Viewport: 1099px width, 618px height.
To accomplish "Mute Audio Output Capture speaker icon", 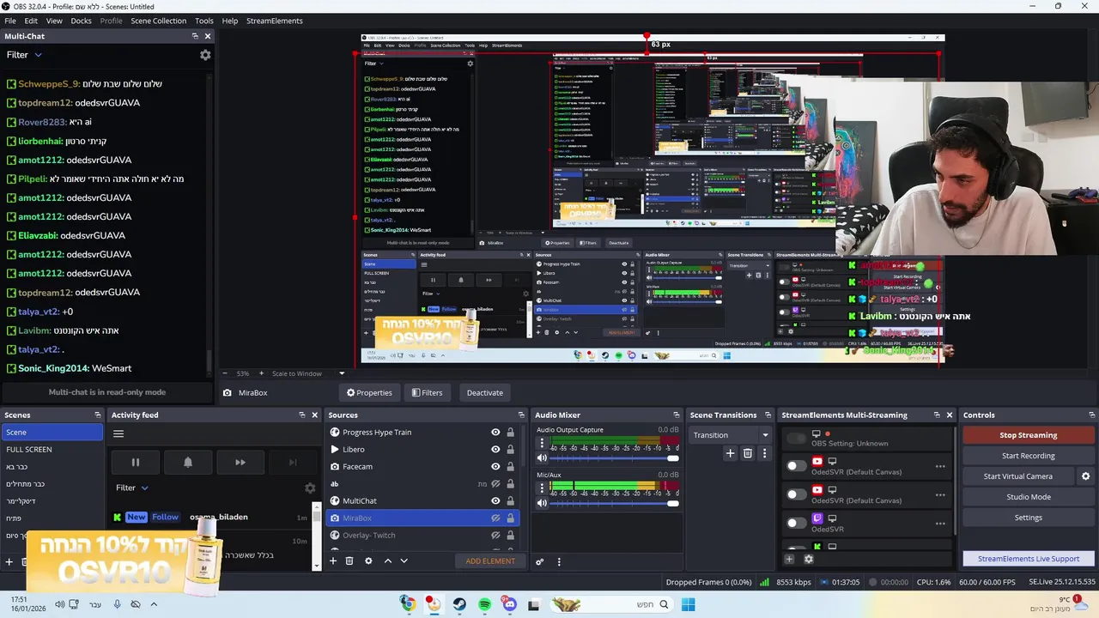I will coord(542,458).
